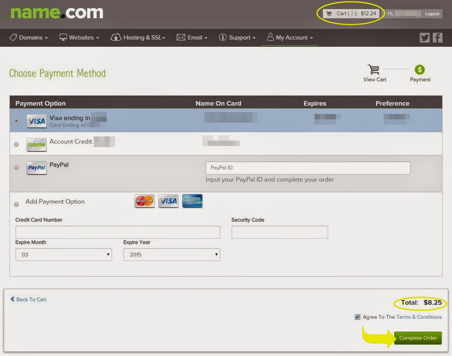Image resolution: width=452 pixels, height=356 pixels.
Task: Open the Expire Year dropdown
Action: point(172,255)
